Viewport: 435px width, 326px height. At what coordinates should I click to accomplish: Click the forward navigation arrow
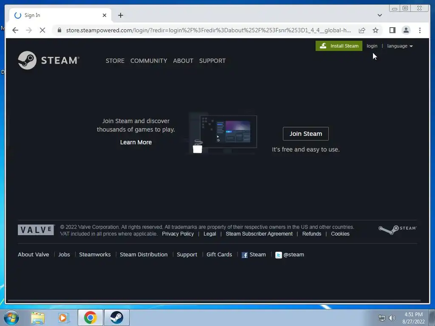pyautogui.click(x=29, y=30)
